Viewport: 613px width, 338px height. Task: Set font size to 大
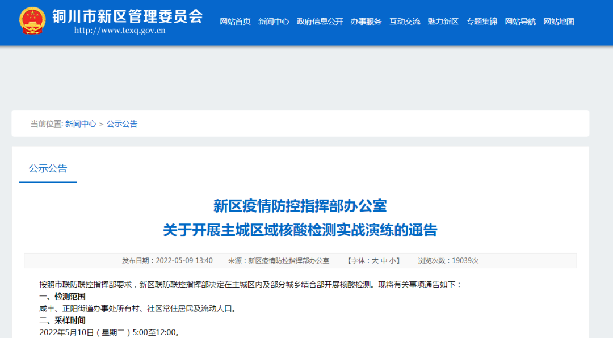point(375,261)
